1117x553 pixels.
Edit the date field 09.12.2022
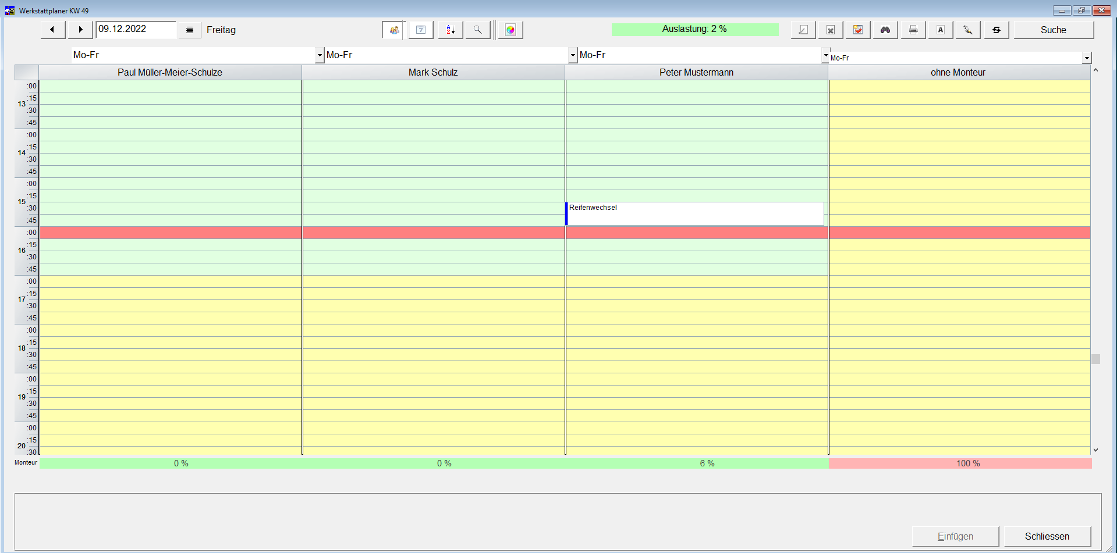[136, 29]
